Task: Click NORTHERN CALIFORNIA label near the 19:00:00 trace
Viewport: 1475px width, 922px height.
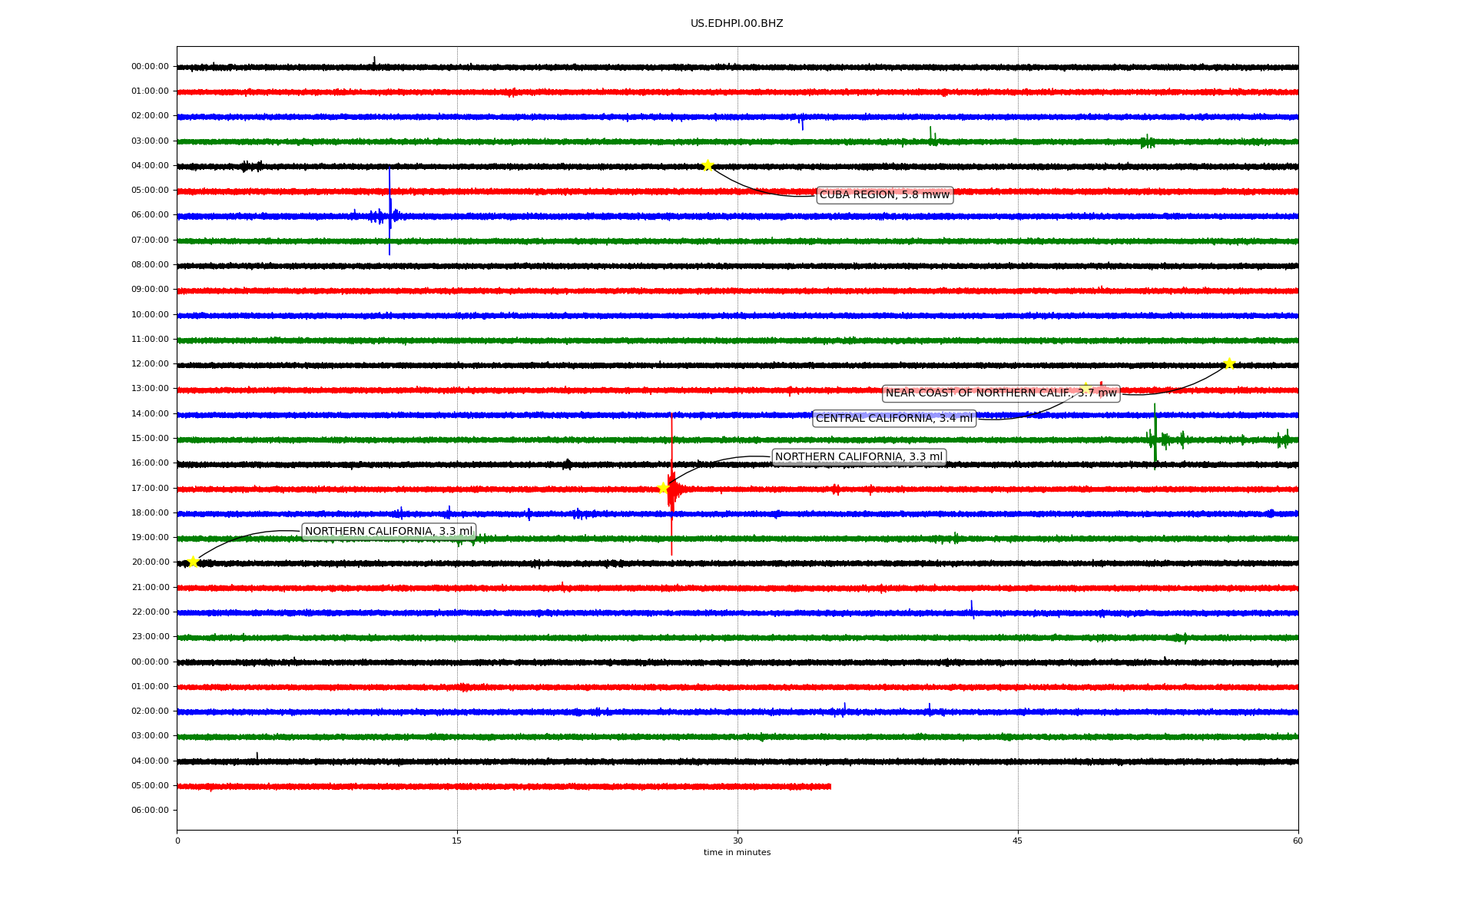Action: [x=388, y=532]
